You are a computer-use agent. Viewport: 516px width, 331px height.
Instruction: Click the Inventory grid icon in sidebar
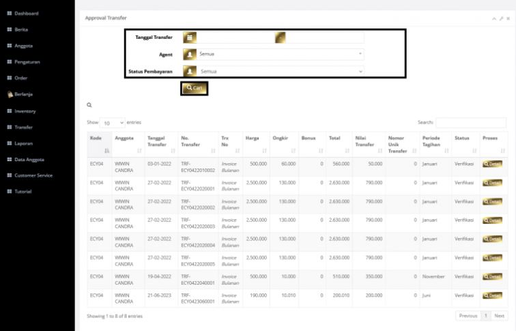(x=10, y=111)
